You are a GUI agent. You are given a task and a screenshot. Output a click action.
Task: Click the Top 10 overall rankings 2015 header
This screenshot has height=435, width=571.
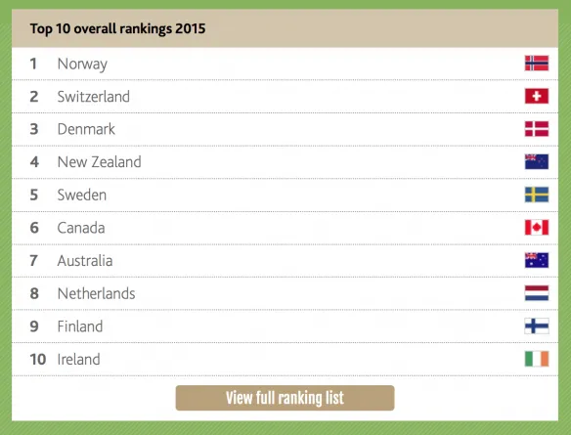point(117,28)
